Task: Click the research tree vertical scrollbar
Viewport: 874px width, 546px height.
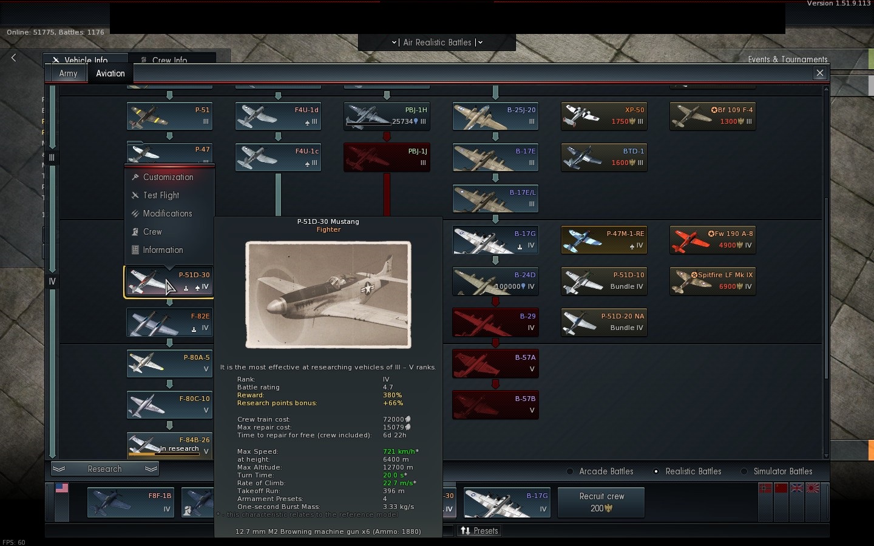Action: [x=826, y=288]
